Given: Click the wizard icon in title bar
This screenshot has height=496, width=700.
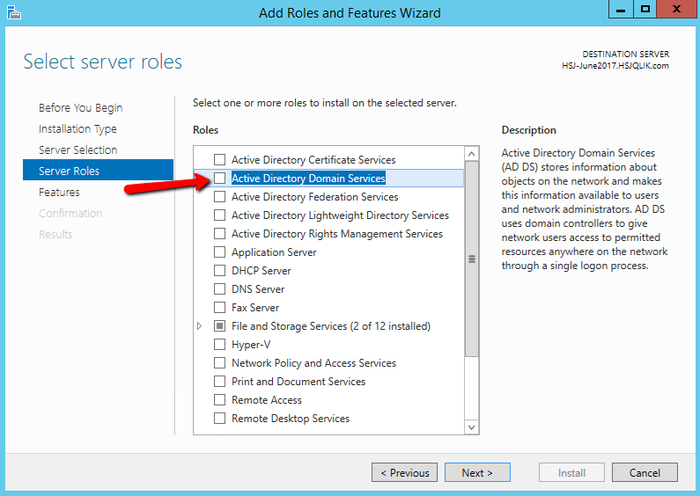Looking at the screenshot, I should pyautogui.click(x=14, y=12).
